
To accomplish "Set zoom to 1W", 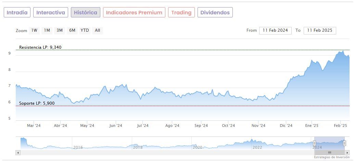I will (34, 30).
